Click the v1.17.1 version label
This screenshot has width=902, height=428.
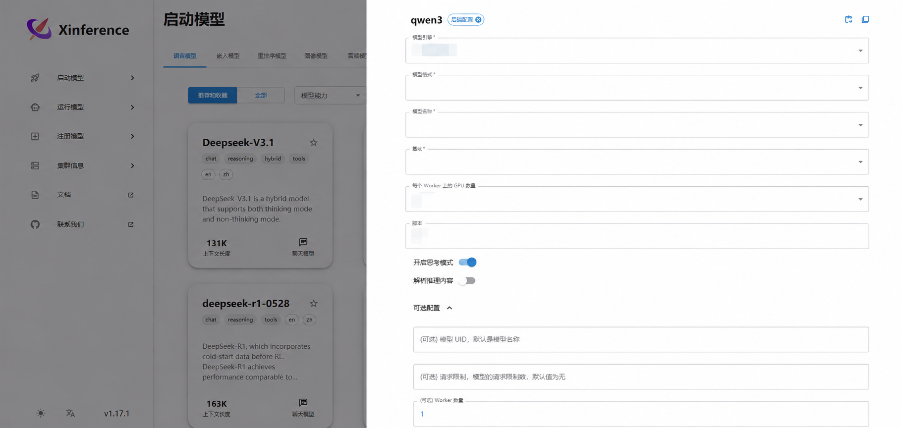coord(116,413)
